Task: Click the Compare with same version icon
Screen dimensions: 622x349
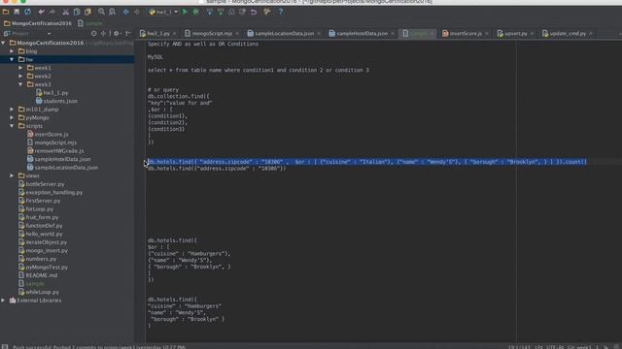Action: 242,12
